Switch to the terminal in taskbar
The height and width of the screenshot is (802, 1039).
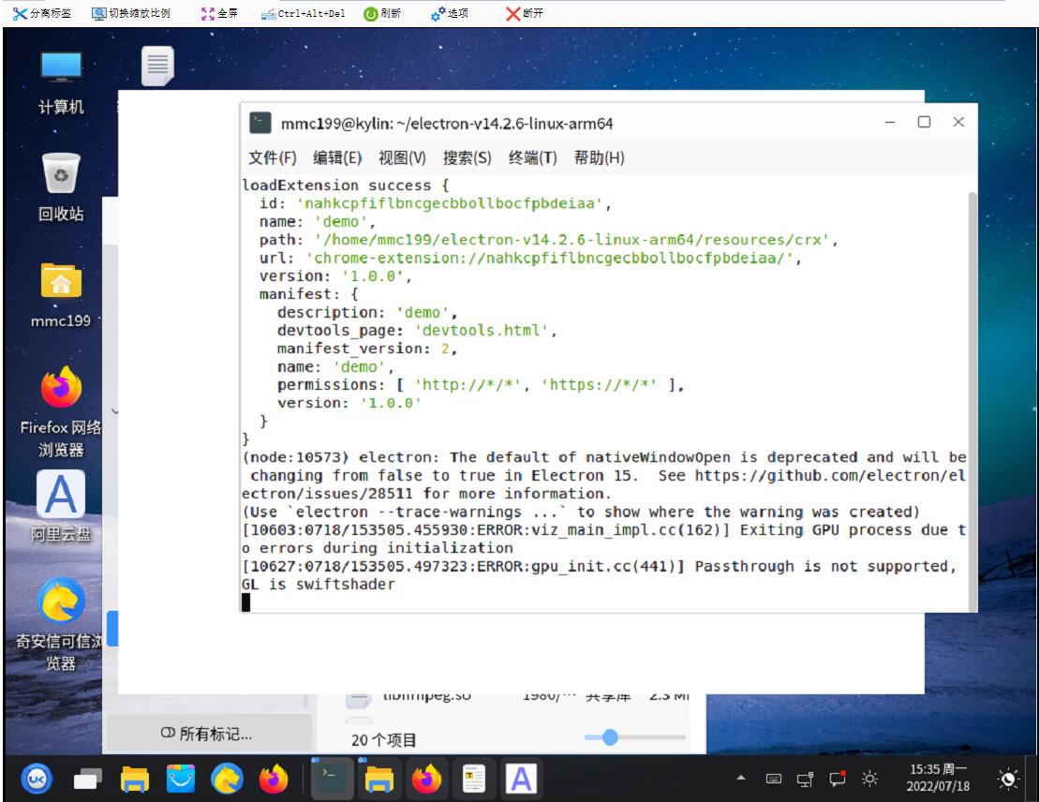point(332,779)
